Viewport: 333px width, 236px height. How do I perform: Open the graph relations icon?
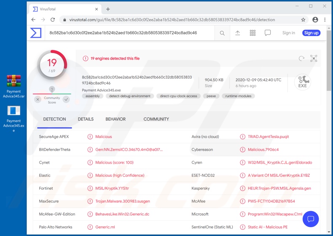click(314, 58)
